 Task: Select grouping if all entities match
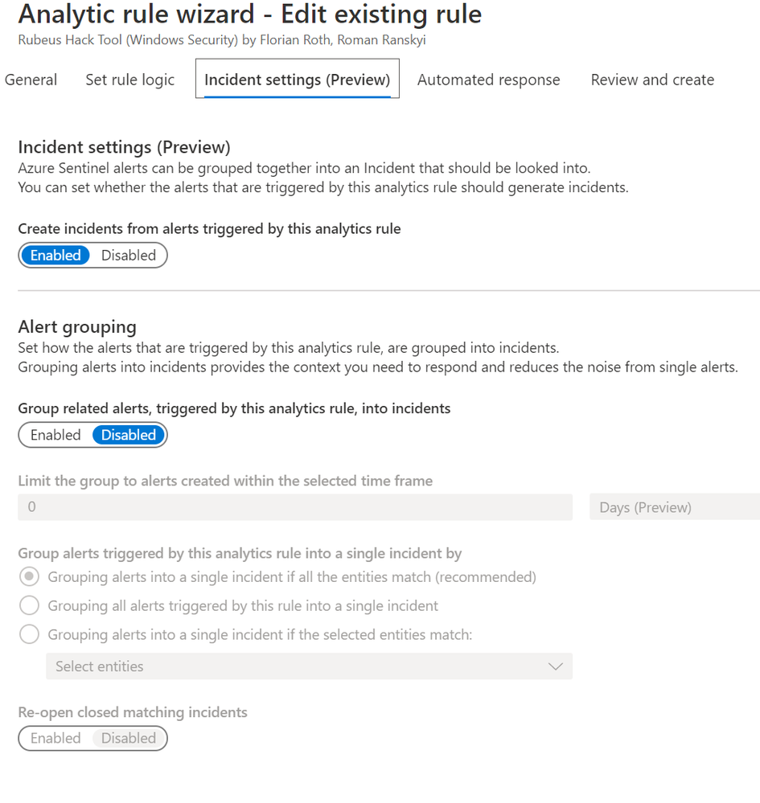pyautogui.click(x=29, y=576)
